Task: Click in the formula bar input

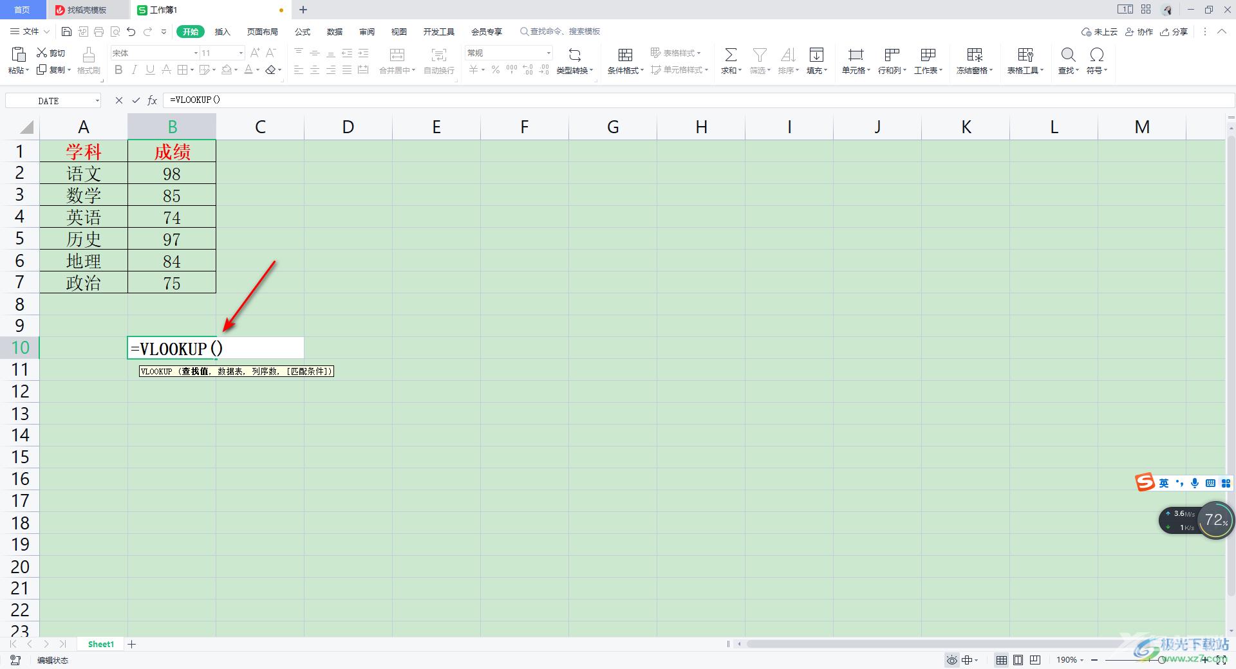Action: (698, 100)
